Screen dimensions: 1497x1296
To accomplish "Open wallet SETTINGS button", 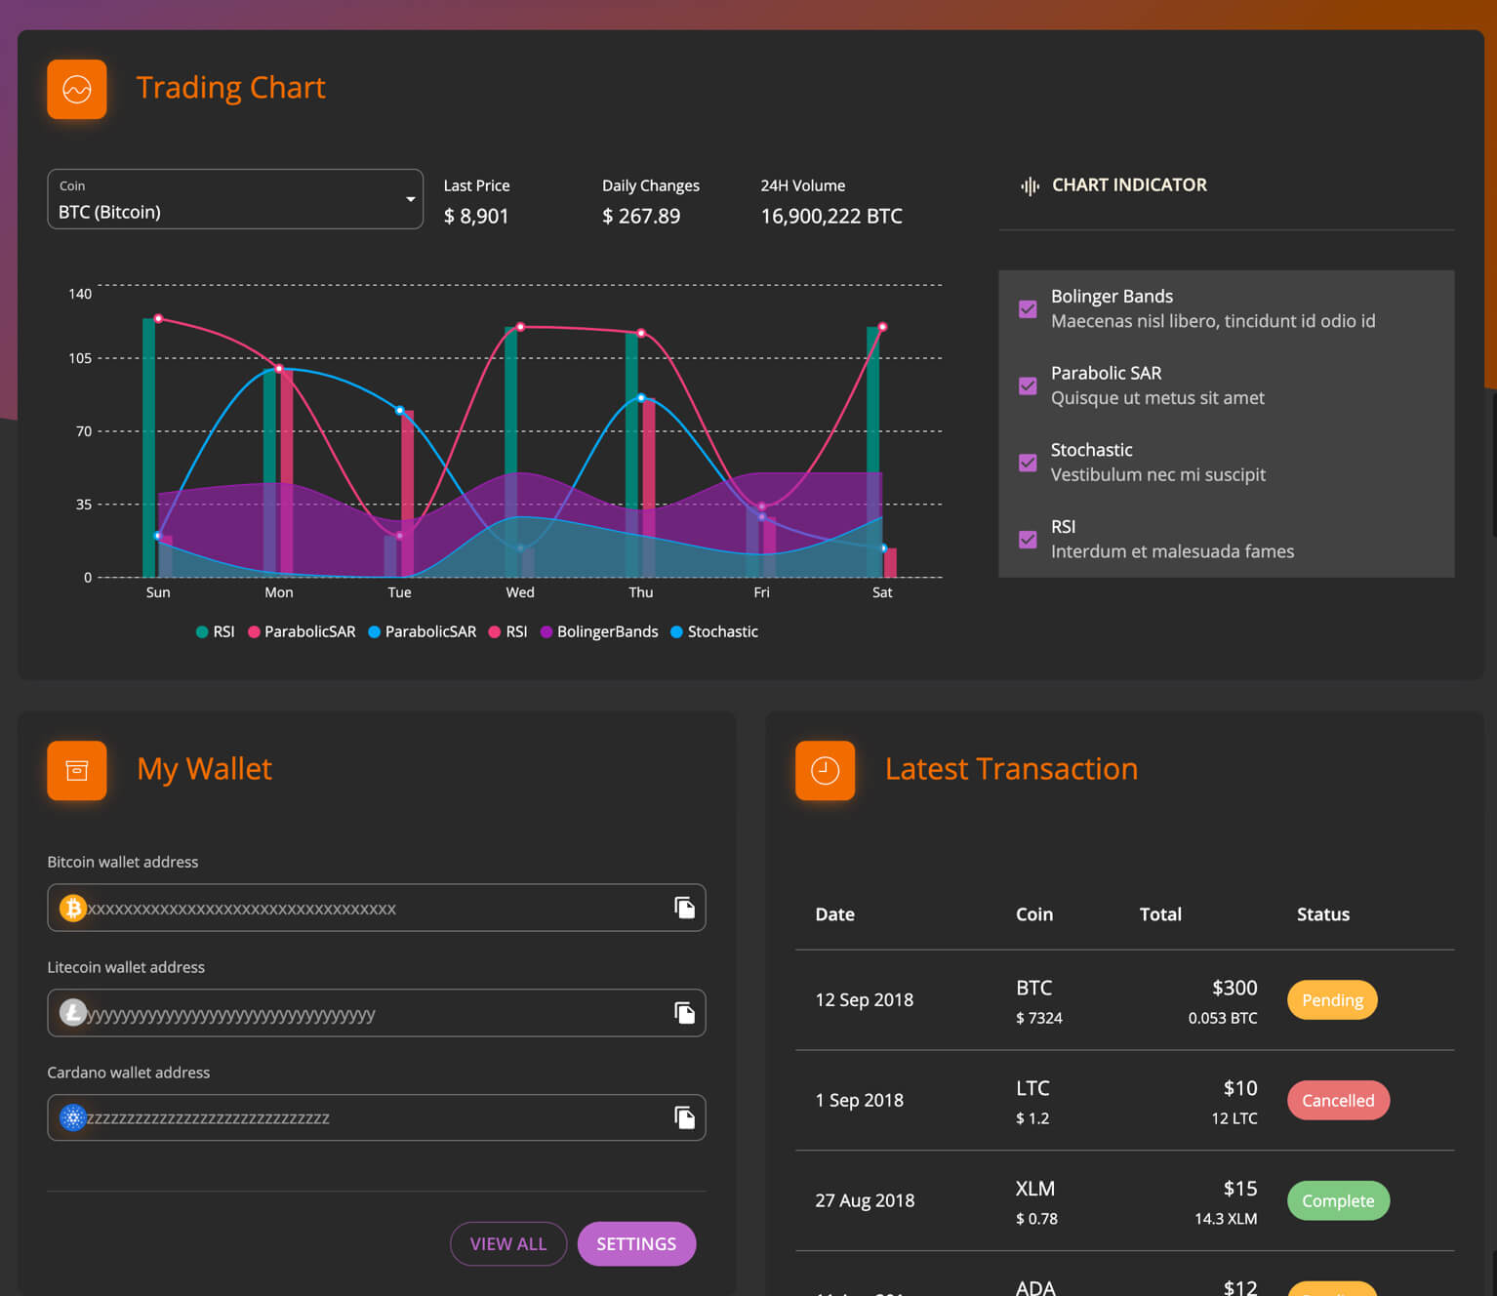I will click(x=636, y=1244).
